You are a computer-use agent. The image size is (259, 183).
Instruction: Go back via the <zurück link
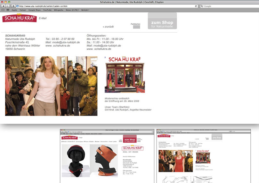108,27
